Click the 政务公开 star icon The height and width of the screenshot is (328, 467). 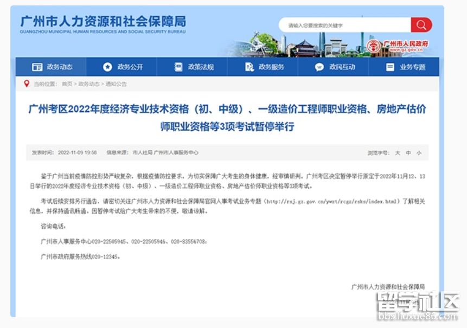coord(107,67)
